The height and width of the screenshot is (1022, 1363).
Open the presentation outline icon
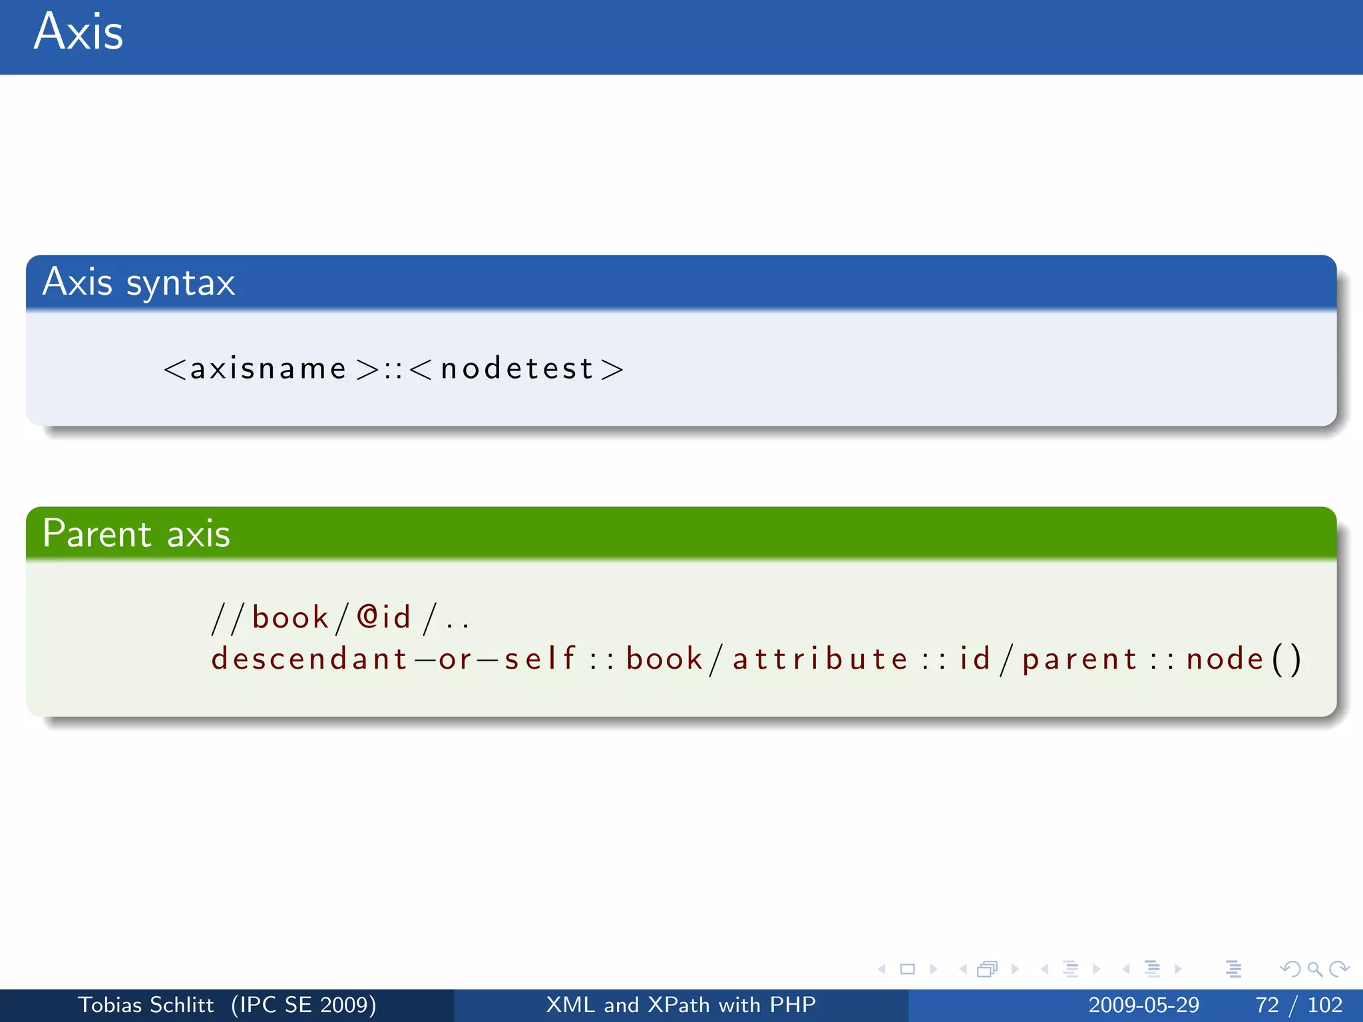1233,969
